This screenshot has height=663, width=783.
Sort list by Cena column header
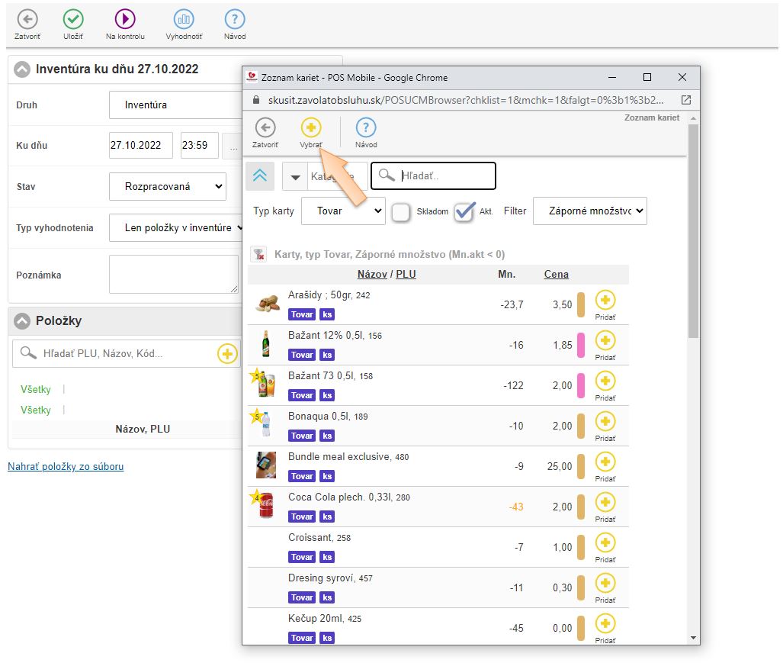pyautogui.click(x=556, y=275)
